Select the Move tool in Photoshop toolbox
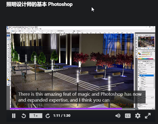This screenshot has width=158, height=124. (8, 37)
